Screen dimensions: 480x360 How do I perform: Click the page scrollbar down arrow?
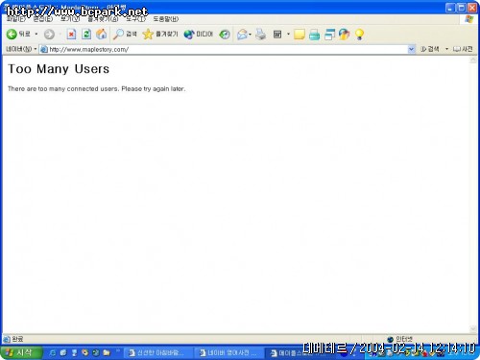coord(473,329)
